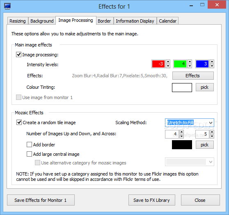Close the window with the red X
This screenshot has width=229, height=215.
(217, 5)
